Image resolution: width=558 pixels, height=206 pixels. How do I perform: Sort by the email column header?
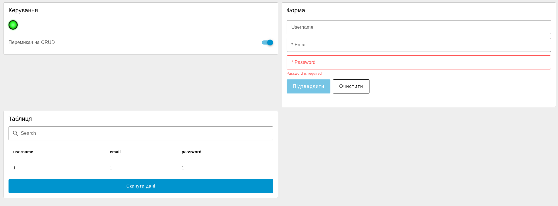[115, 152]
